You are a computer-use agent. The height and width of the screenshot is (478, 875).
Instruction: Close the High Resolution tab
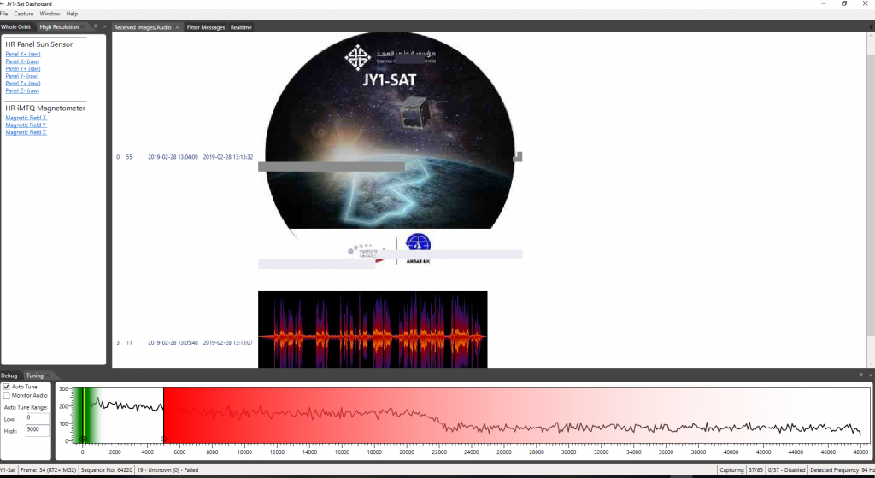[85, 26]
